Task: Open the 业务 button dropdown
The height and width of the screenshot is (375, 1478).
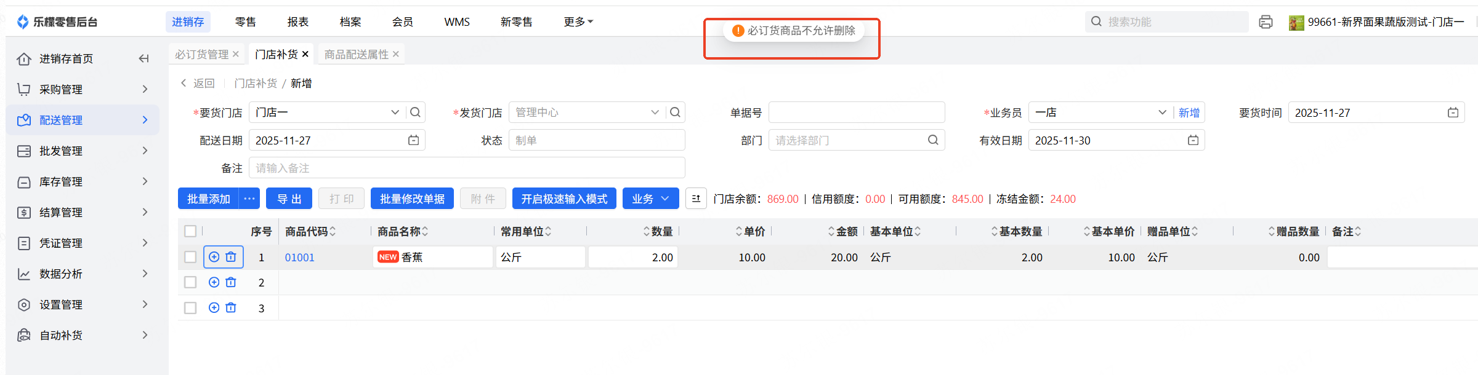Action: pyautogui.click(x=650, y=199)
